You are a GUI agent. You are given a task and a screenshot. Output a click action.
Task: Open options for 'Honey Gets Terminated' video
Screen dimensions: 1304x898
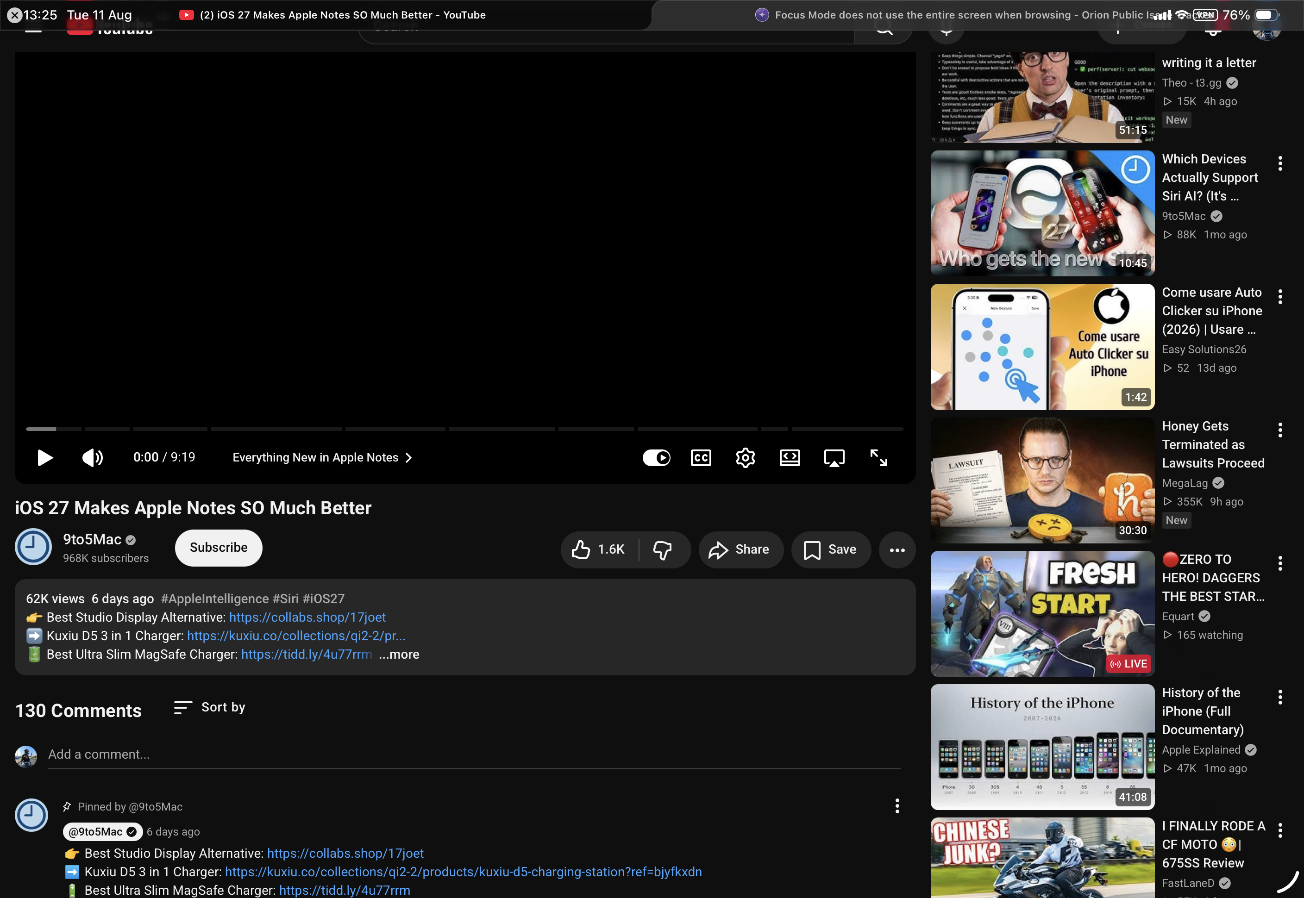[x=1280, y=430]
